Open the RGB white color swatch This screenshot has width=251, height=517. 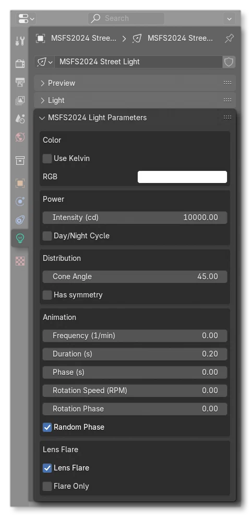182,177
